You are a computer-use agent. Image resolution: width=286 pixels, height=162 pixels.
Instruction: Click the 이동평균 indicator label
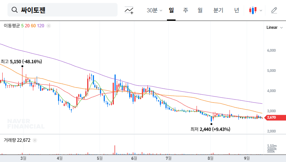pyautogui.click(x=12, y=26)
